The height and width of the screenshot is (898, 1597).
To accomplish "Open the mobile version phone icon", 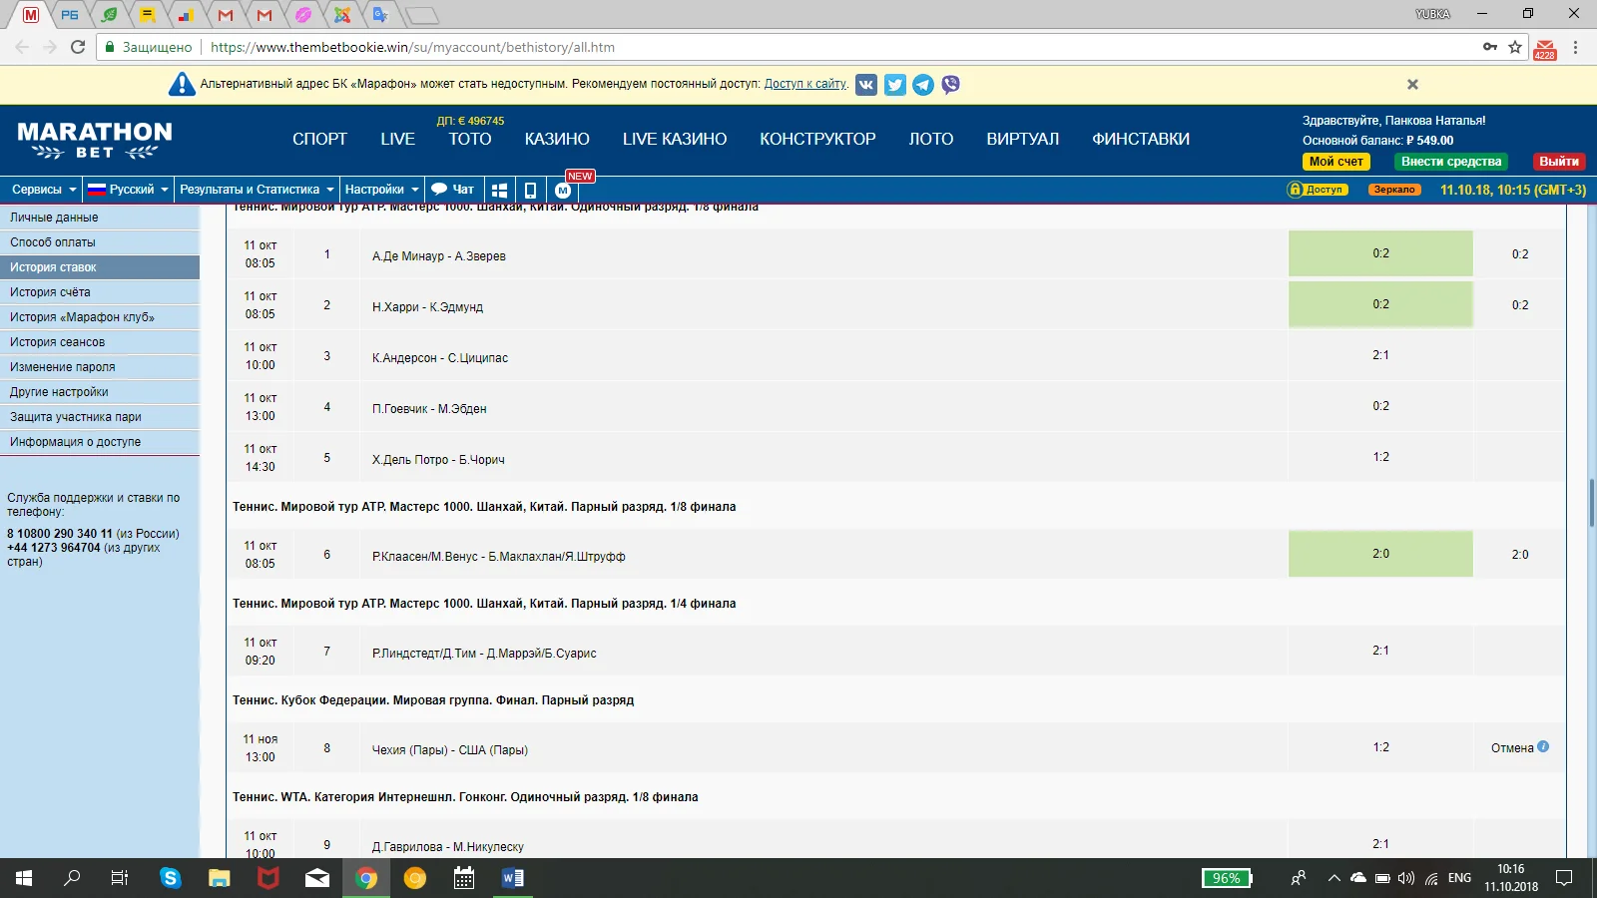I will pos(530,190).
